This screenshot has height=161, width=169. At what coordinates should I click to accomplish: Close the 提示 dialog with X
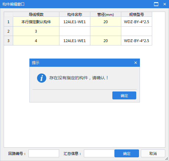[x=136, y=63]
